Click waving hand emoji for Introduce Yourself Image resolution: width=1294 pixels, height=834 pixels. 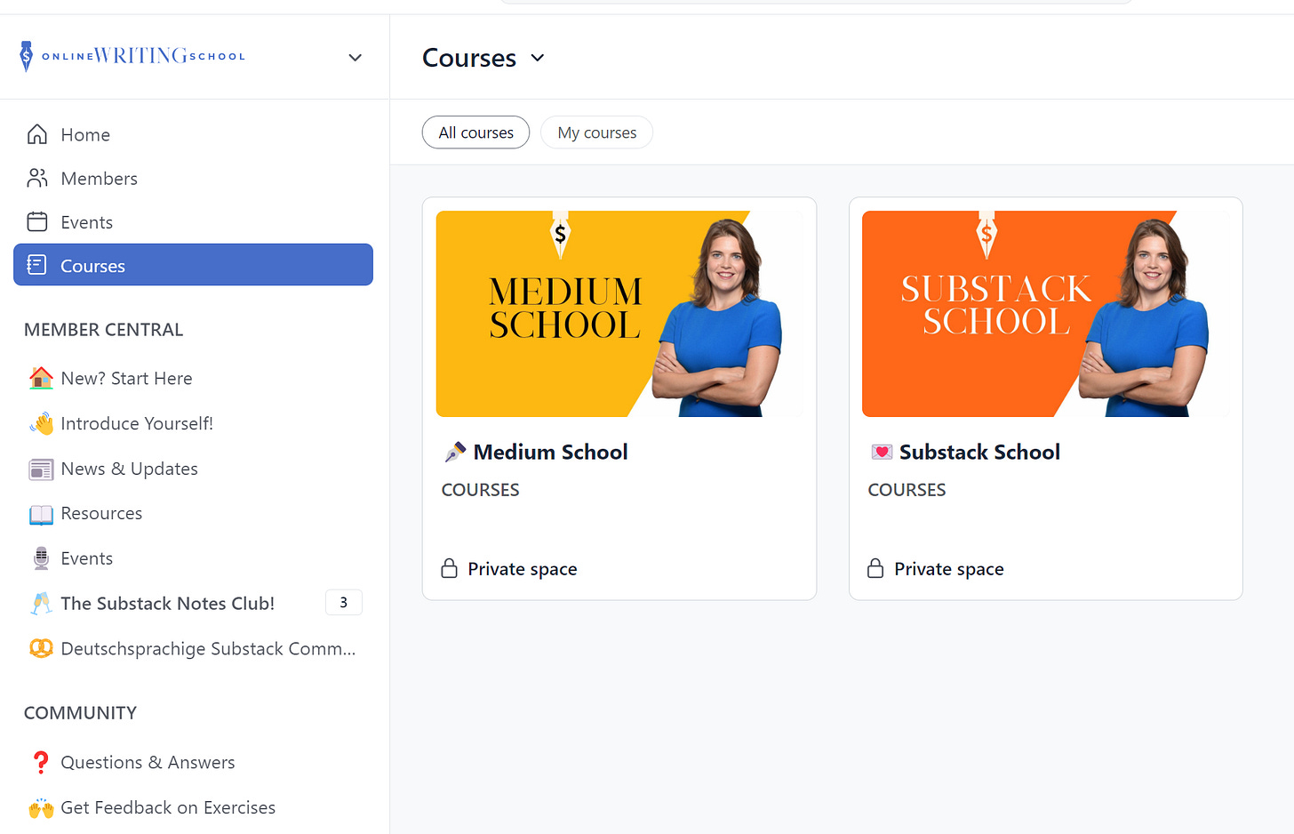(x=41, y=423)
